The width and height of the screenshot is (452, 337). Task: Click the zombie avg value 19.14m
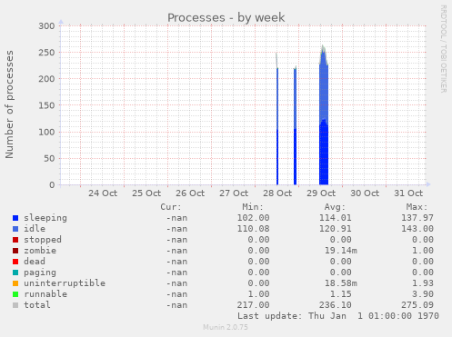[x=341, y=251]
